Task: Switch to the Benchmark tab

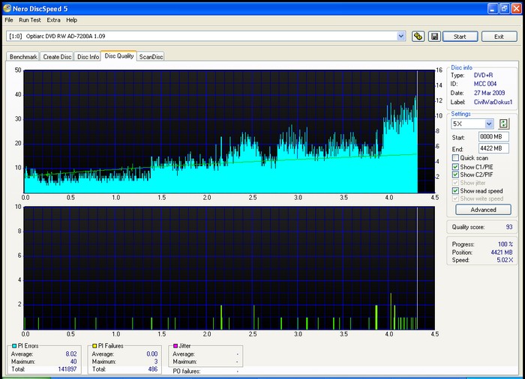Action: tap(22, 56)
